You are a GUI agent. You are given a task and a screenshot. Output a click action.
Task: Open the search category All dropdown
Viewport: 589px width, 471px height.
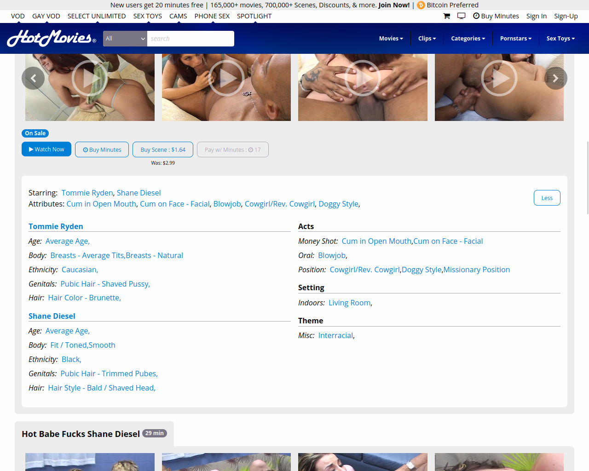125,39
